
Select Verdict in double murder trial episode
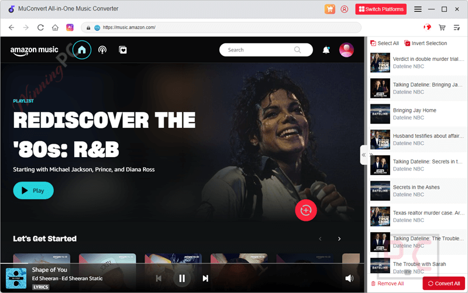[x=417, y=63]
